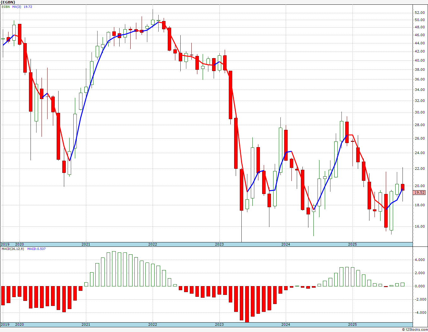
Task: Select 2020 on the MACD panel time axis
Action: [20, 324]
